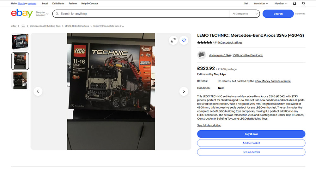Open seller donnrayne-0 avatar icon

[201, 55]
